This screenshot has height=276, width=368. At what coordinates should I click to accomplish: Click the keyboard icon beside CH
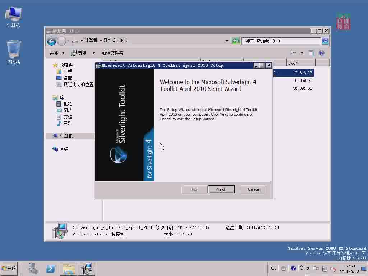[283, 268]
